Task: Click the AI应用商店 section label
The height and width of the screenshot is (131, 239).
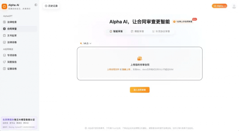Action: 8,49
